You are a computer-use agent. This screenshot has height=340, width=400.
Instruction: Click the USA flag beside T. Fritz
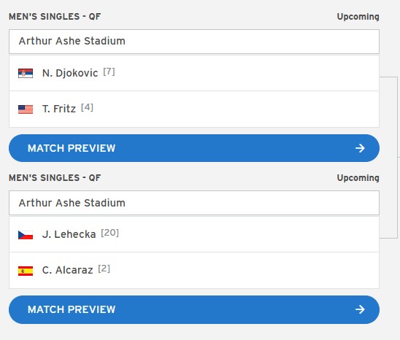[x=26, y=109]
